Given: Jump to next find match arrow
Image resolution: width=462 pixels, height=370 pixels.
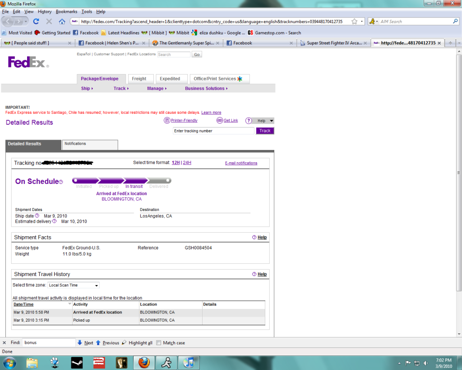Looking at the screenshot, I should point(80,342).
